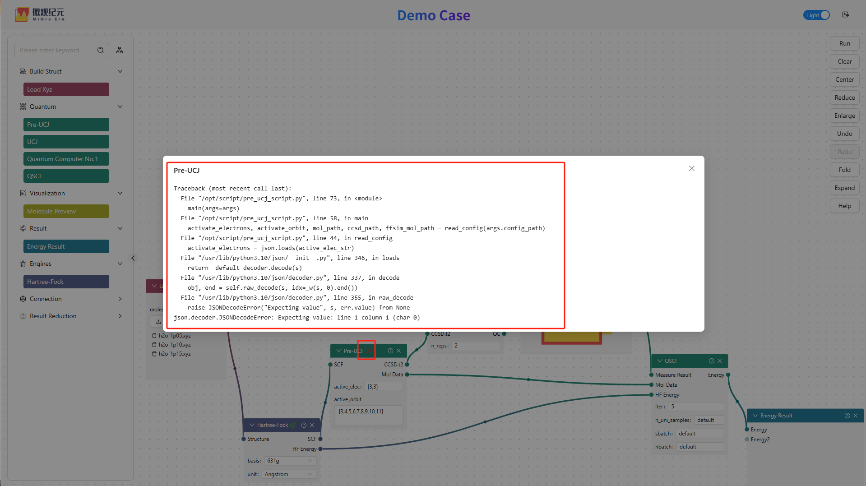
Task: Select the Energy Result sidebar block
Action: (x=66, y=246)
